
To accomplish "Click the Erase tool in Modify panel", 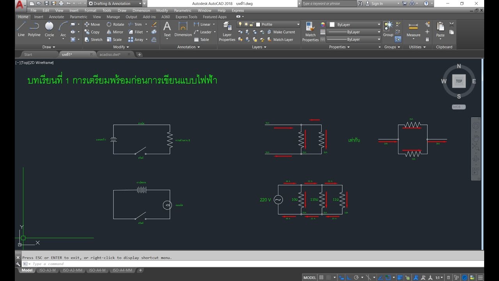I will tap(154, 24).
